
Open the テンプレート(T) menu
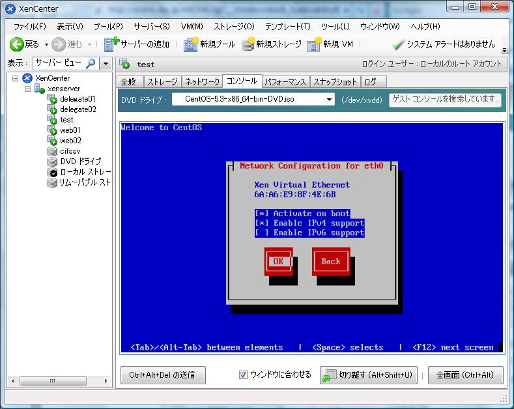pyautogui.click(x=287, y=27)
